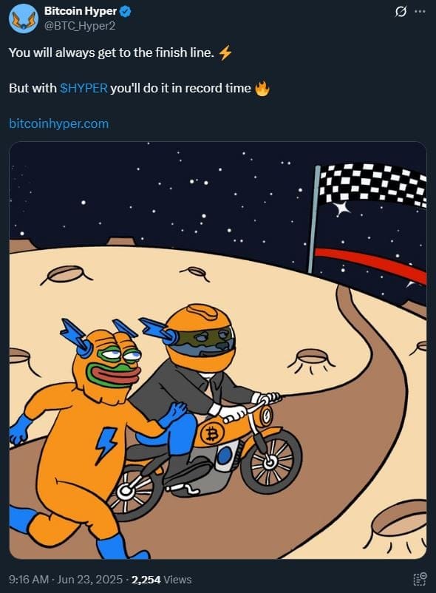Screen dimensions: 436x593
Task: Click the blue verified checkmark badge
Action: click(x=126, y=11)
